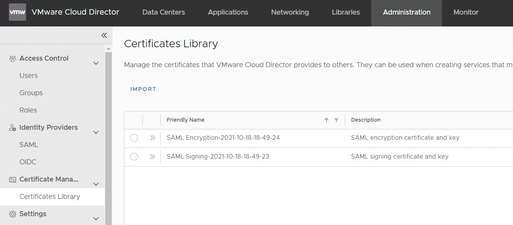Screen dimensions: 513x225
Task: Open the Friendly Name filter icon
Action: pos(336,120)
